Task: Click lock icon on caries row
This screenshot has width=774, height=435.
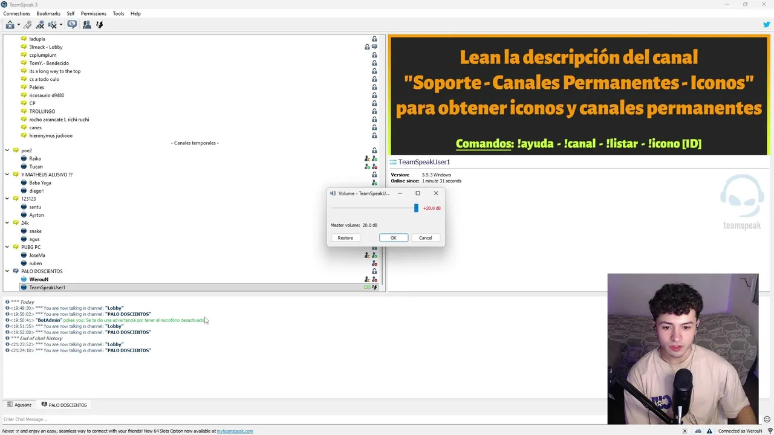Action: click(x=374, y=127)
